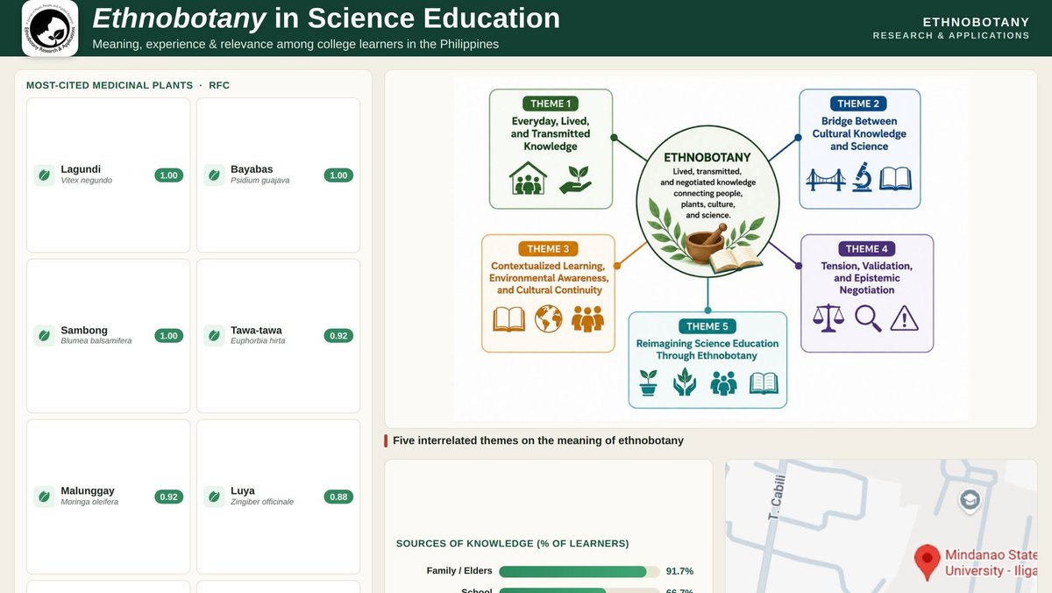Click the Ethnobotany in Science Education title
The image size is (1052, 593).
tap(326, 17)
